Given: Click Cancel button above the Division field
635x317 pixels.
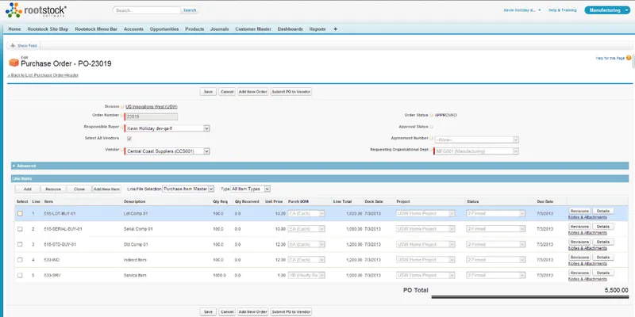Looking at the screenshot, I should (227, 92).
